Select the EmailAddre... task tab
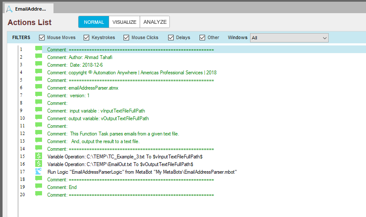The width and height of the screenshot is (366, 217). click(x=30, y=8)
